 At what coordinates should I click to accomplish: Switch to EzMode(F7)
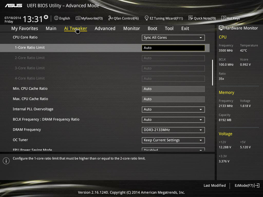247,185
